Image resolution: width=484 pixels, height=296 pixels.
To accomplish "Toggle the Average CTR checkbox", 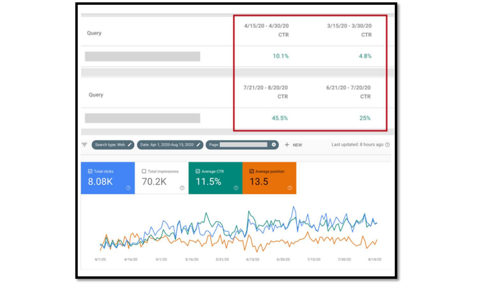I will tap(198, 171).
